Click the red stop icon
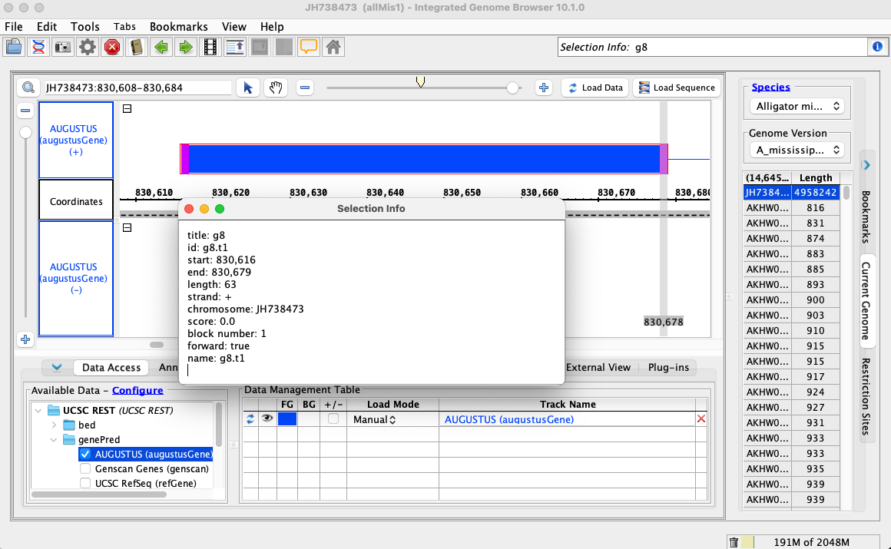891x549 pixels. 112,47
